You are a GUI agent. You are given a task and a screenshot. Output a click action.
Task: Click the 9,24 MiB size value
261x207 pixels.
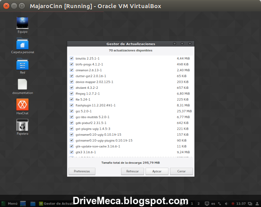point(183,152)
